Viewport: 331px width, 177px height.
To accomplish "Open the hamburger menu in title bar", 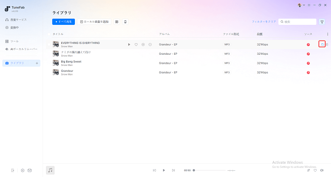I will click(x=309, y=5).
